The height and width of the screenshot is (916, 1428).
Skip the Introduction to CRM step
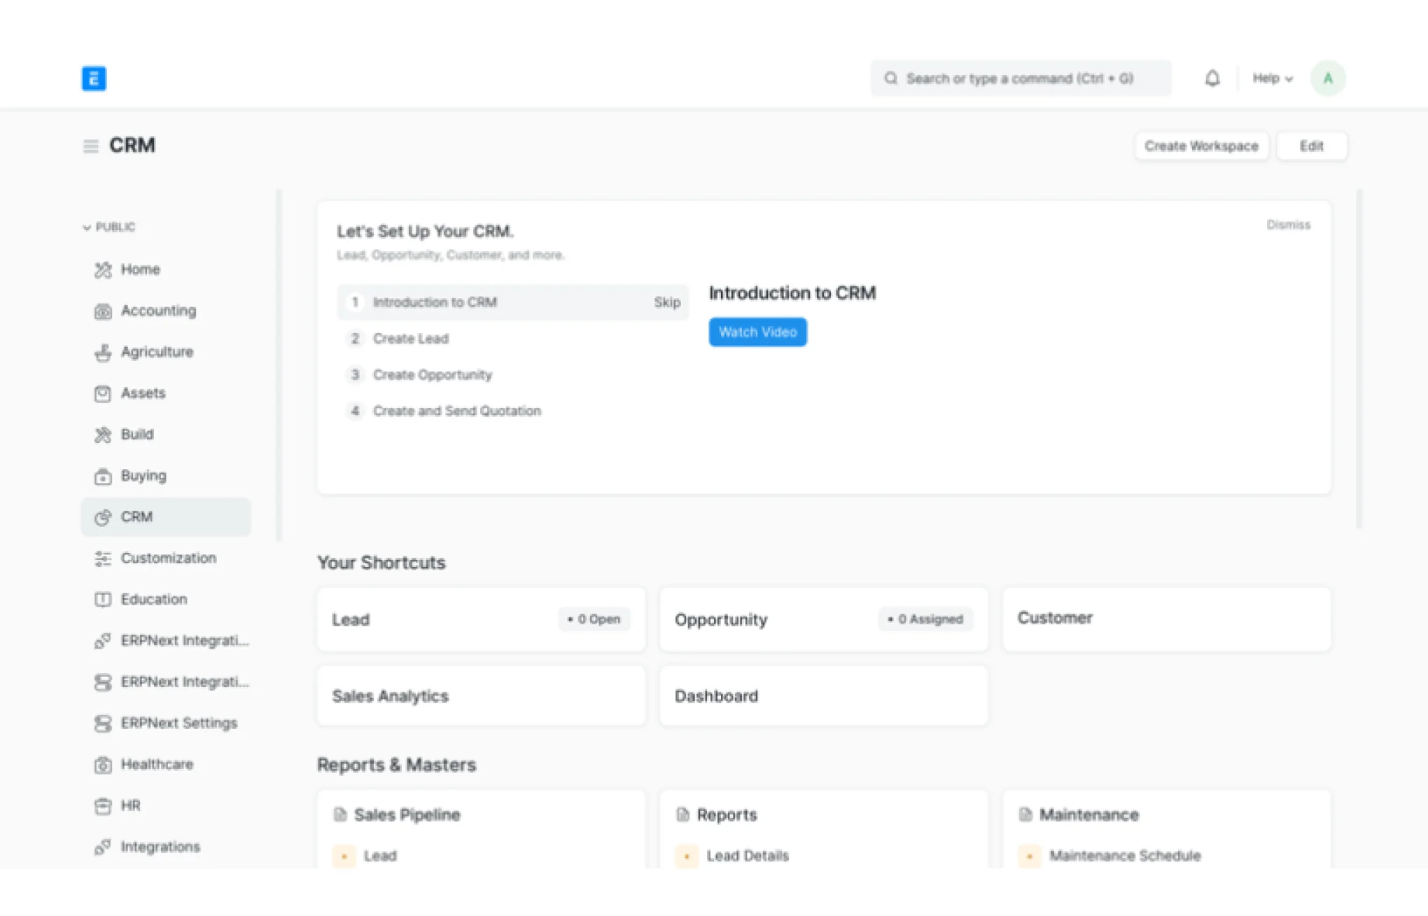pyautogui.click(x=666, y=302)
